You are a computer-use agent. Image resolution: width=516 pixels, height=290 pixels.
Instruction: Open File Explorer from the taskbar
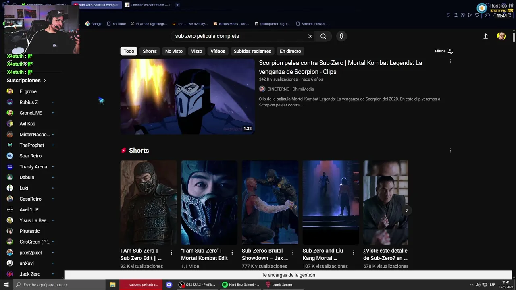coord(112,285)
